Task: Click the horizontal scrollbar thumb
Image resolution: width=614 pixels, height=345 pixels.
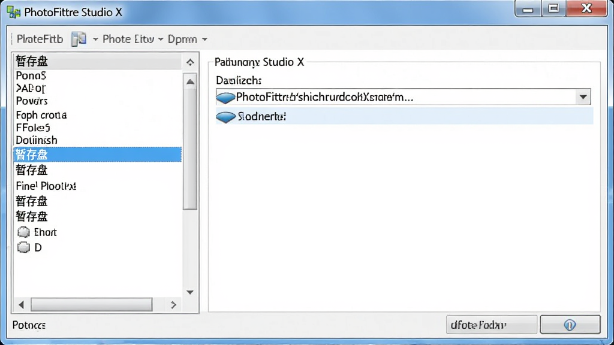Action: [x=92, y=305]
